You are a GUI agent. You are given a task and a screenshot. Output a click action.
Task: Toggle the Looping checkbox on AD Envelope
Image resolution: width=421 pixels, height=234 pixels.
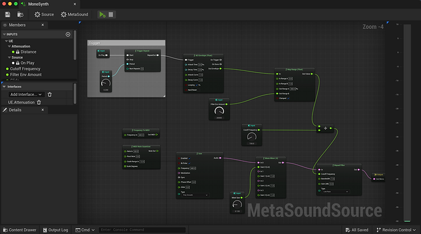pyautogui.click(x=197, y=85)
